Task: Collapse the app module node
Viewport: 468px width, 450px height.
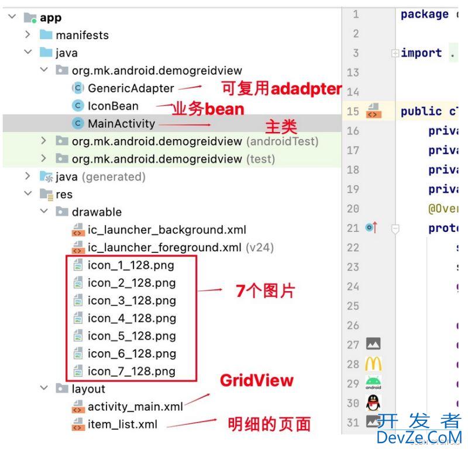Action: tap(12, 16)
